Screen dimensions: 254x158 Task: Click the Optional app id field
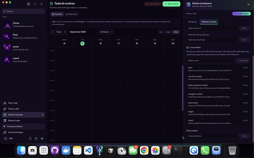212,28
